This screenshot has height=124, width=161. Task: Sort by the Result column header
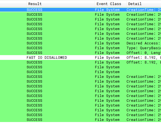point(60,4)
